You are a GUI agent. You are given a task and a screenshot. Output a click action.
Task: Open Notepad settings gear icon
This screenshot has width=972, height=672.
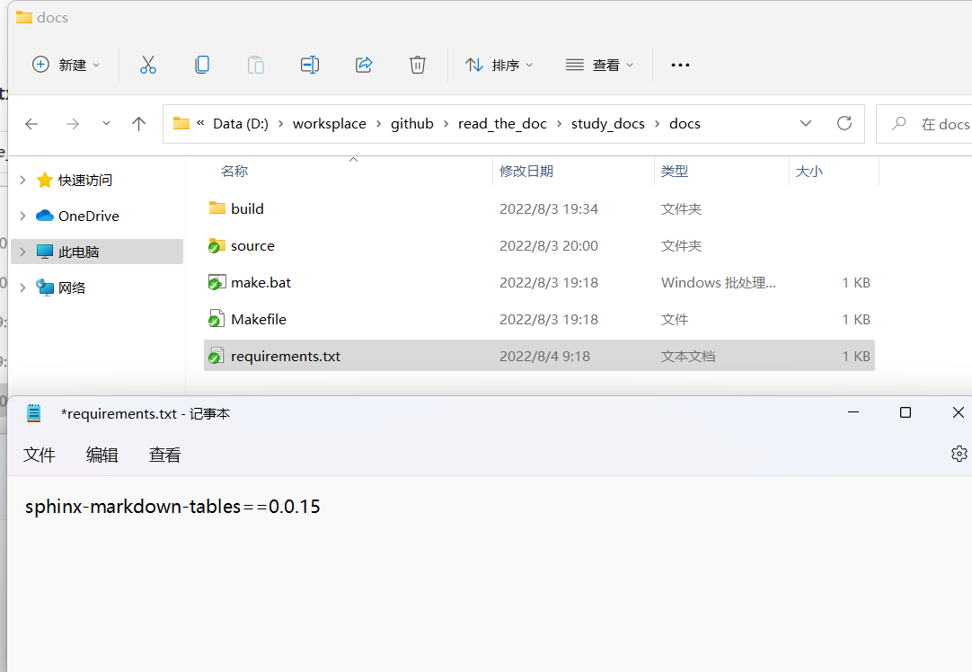(x=959, y=454)
